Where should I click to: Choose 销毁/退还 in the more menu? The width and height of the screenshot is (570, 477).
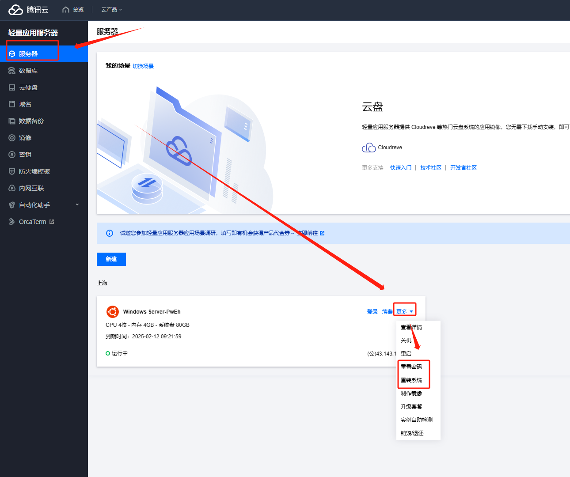tap(412, 433)
